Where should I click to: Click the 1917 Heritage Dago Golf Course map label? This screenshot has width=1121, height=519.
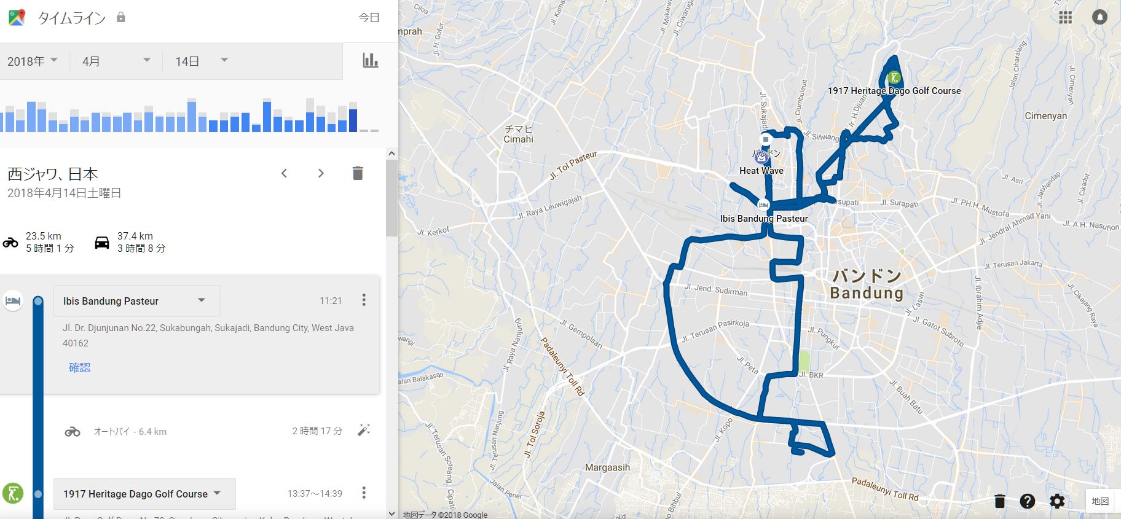pos(894,91)
